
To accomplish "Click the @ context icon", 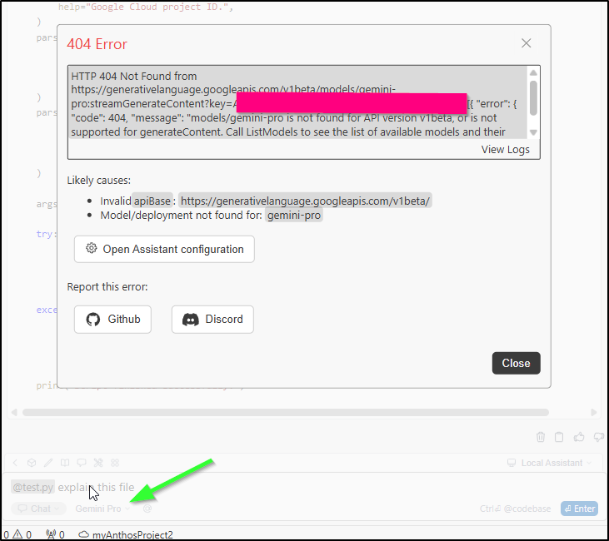I will [x=147, y=509].
